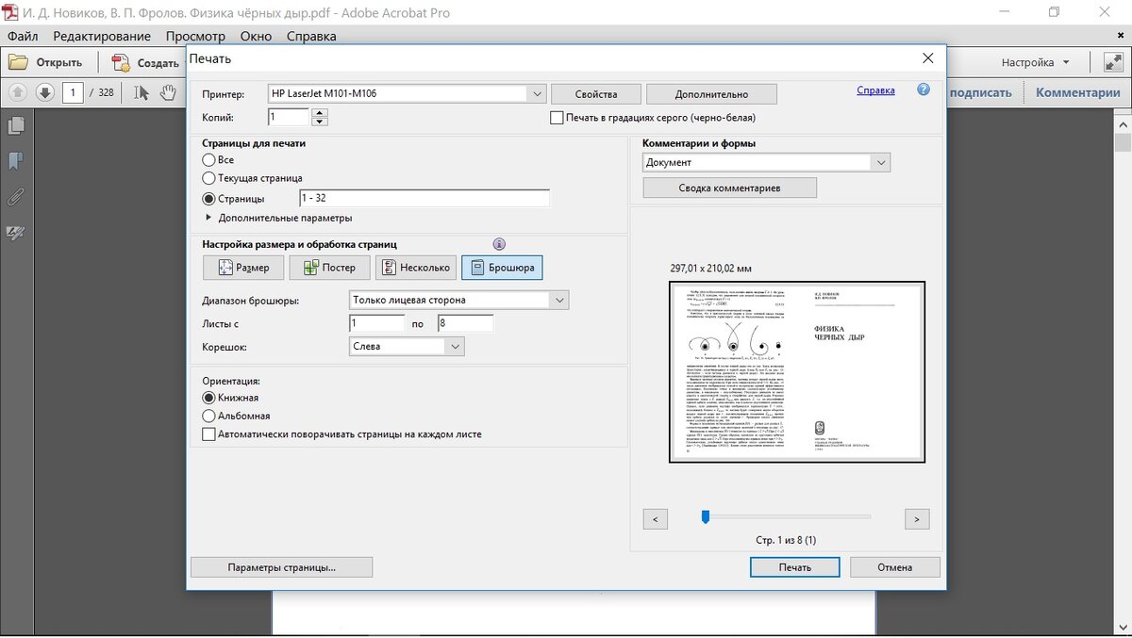Click the Листы с starting sheet field

(376, 323)
